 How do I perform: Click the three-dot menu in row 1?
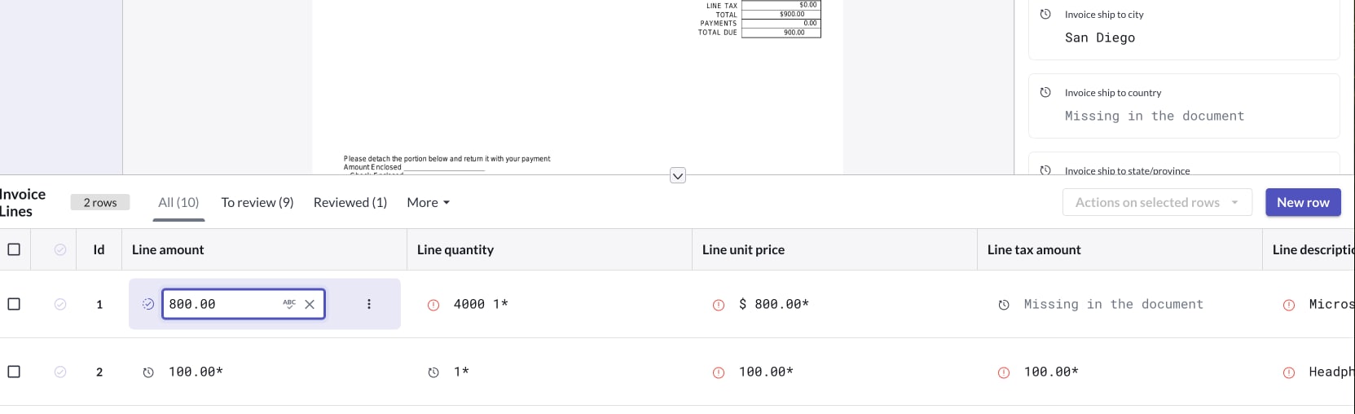369,304
